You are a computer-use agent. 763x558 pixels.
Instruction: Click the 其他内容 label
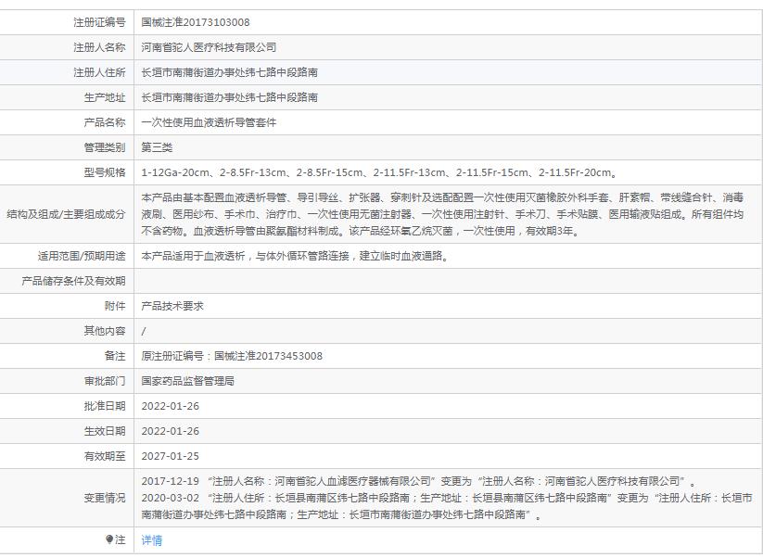point(105,331)
